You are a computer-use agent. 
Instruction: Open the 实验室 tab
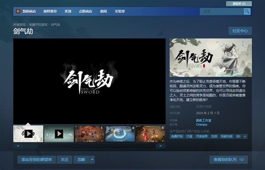(120, 11)
